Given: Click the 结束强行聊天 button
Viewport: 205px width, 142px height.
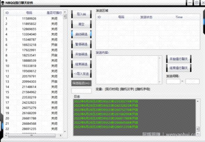Looking at the screenshot, I should pyautogui.click(x=179, y=68).
